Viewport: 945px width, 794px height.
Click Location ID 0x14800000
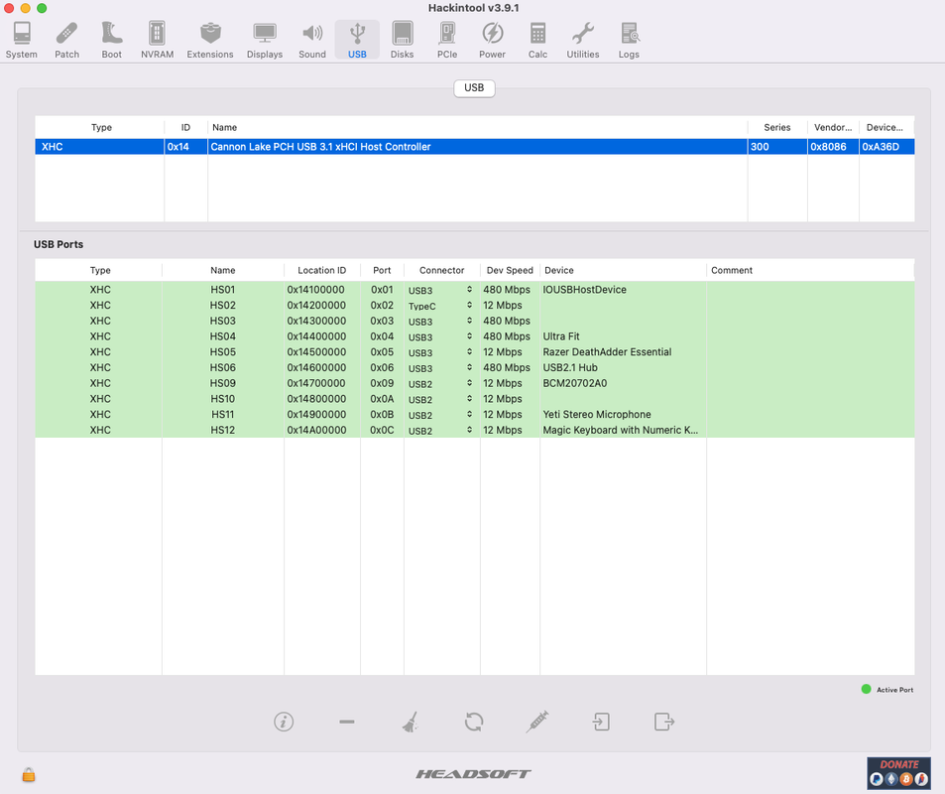pyautogui.click(x=316, y=399)
